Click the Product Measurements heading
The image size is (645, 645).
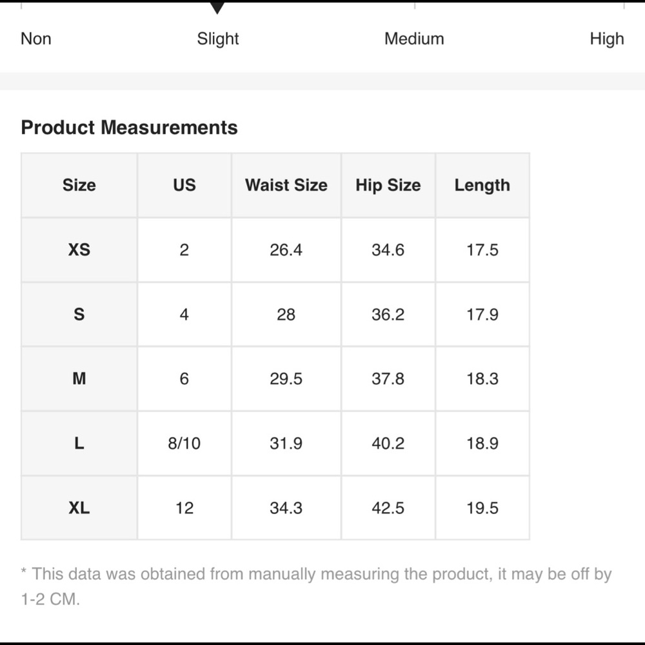pos(130,128)
